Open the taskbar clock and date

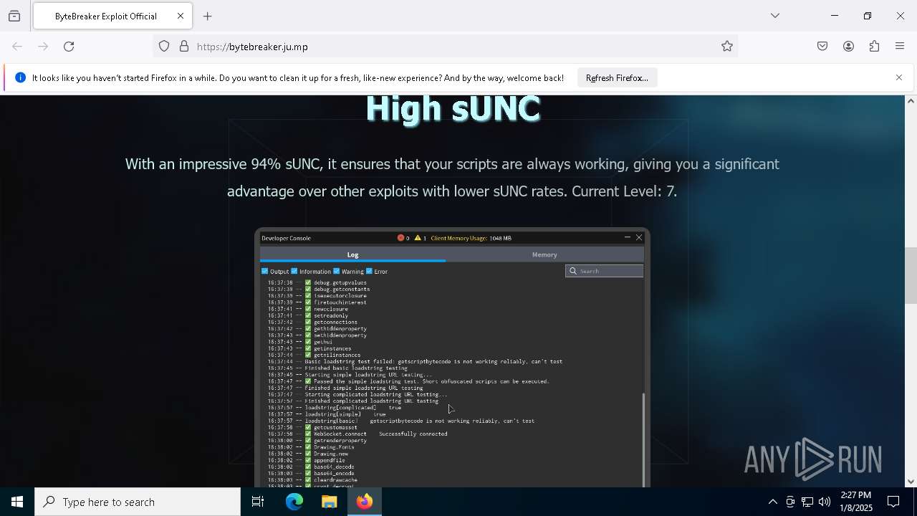[x=855, y=502]
